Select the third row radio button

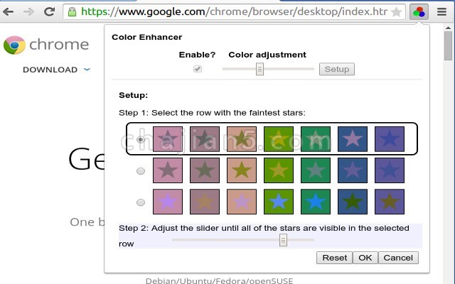tap(141, 202)
